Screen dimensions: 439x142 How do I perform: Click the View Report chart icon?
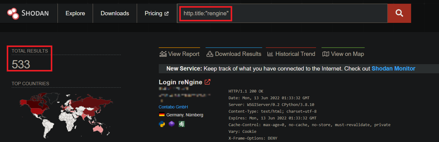pyautogui.click(x=163, y=54)
